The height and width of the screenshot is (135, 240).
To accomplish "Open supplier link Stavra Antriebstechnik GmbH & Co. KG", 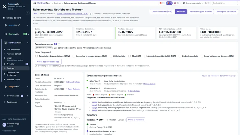I will tap(72, 13).
